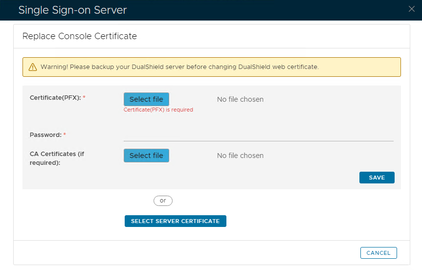The height and width of the screenshot is (270, 422).
Task: Click the Single Sign-on Server title
Action: (72, 10)
